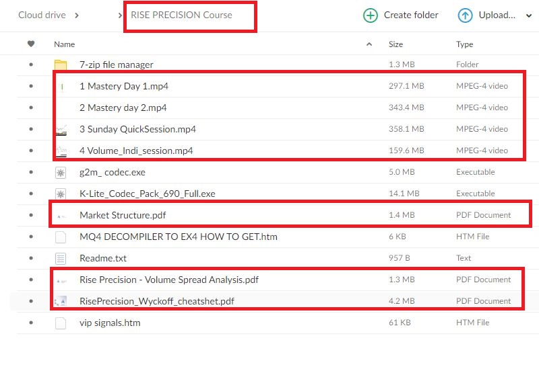Click the vip signals.htm file icon
Screen dimensions: 539x371
point(61,323)
